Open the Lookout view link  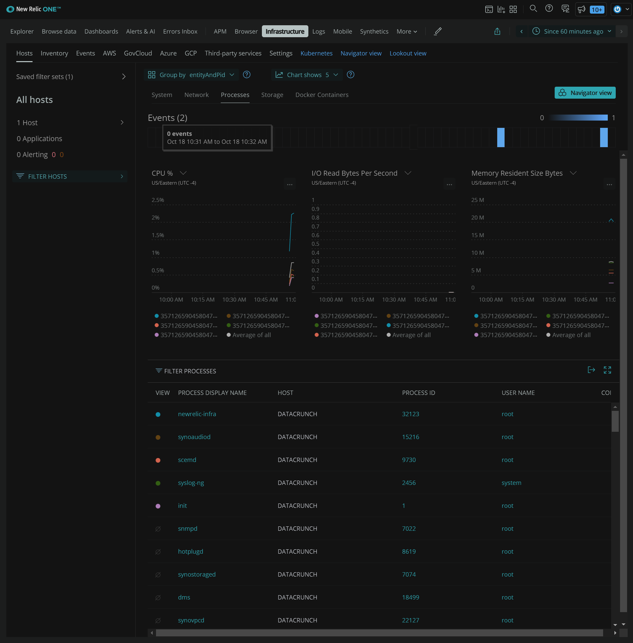tap(408, 53)
